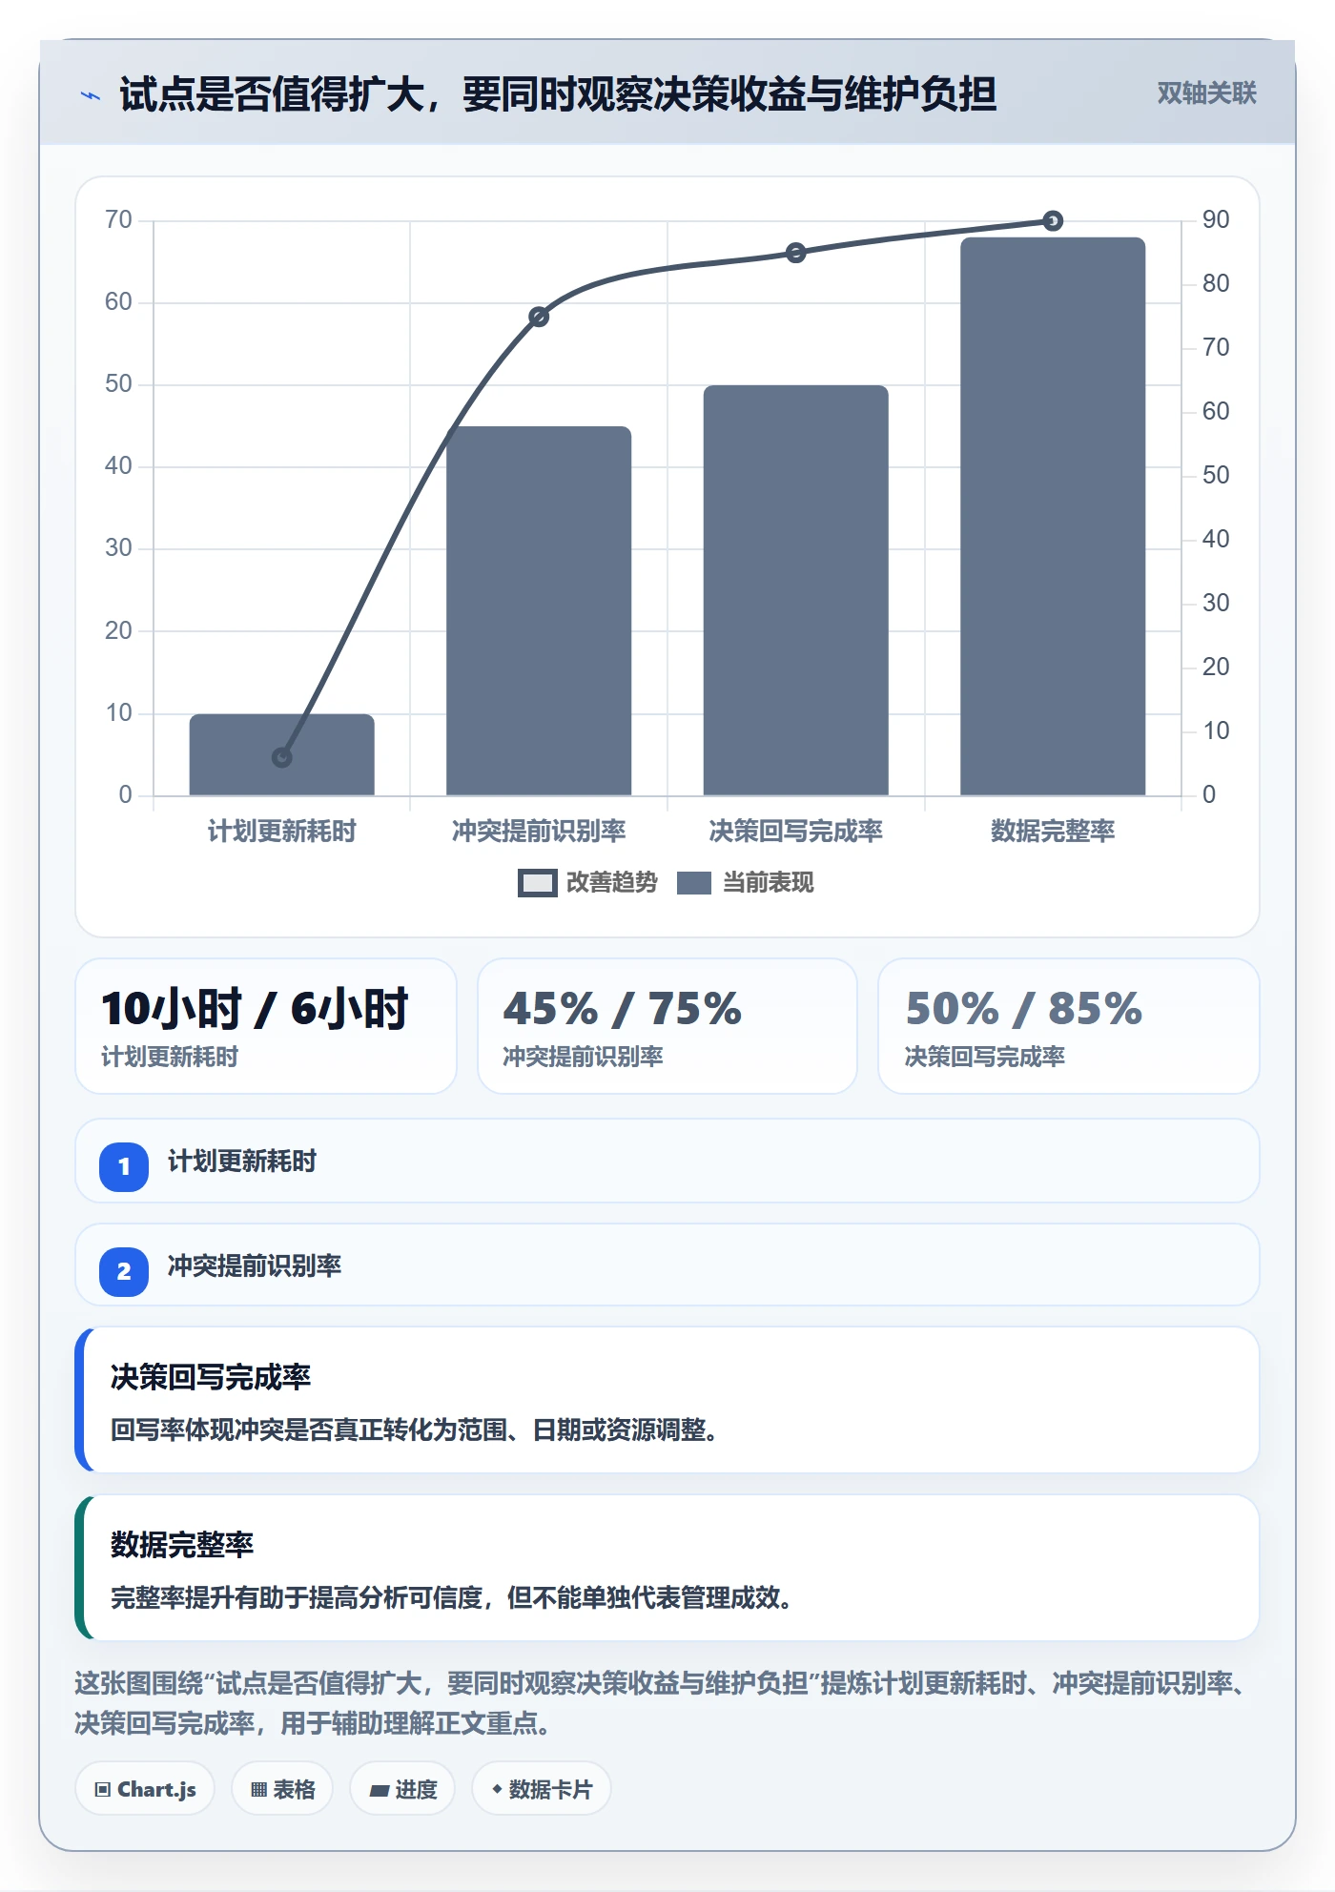The height and width of the screenshot is (1892, 1335).
Task: Click line point above 冲突提前识别率 bar
Action: coord(539,317)
